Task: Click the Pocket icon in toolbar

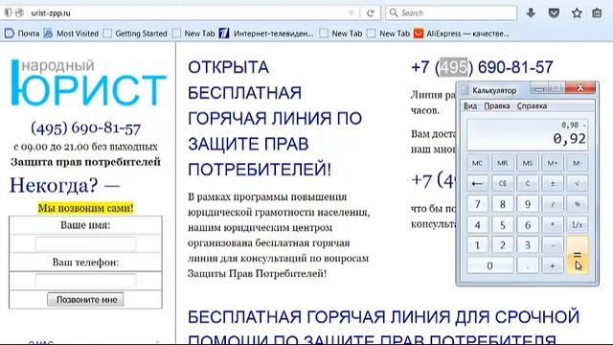Action: point(554,12)
